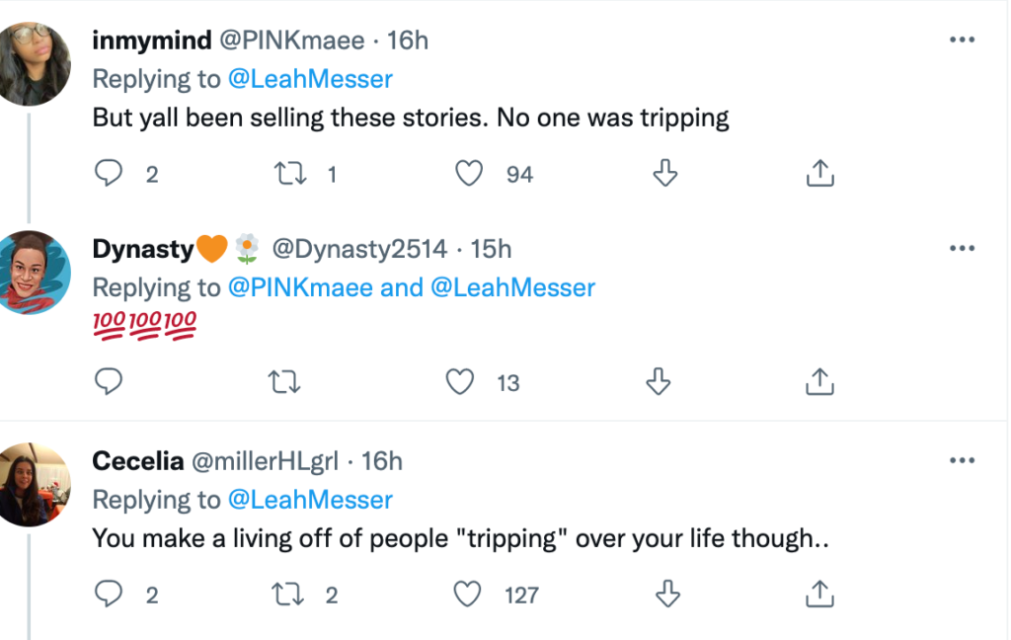Open the @LeahMesser link in inmymind's reply

[310, 79]
